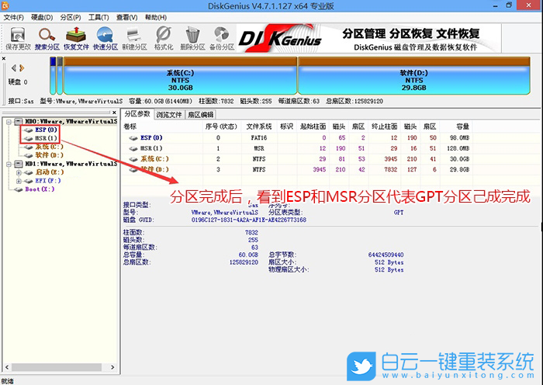Click the 备份分区 backup partition icon
The height and width of the screenshot is (385, 543).
[x=222, y=39]
